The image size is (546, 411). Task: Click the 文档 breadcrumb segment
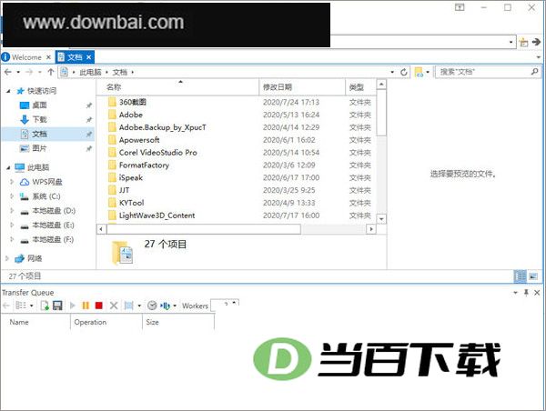pyautogui.click(x=120, y=72)
